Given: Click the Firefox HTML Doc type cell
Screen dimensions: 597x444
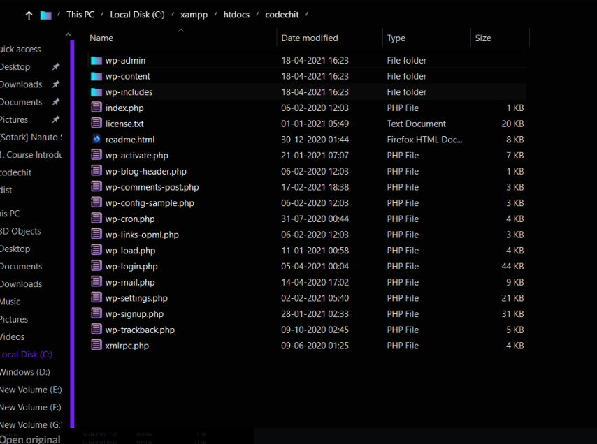Looking at the screenshot, I should tap(424, 140).
